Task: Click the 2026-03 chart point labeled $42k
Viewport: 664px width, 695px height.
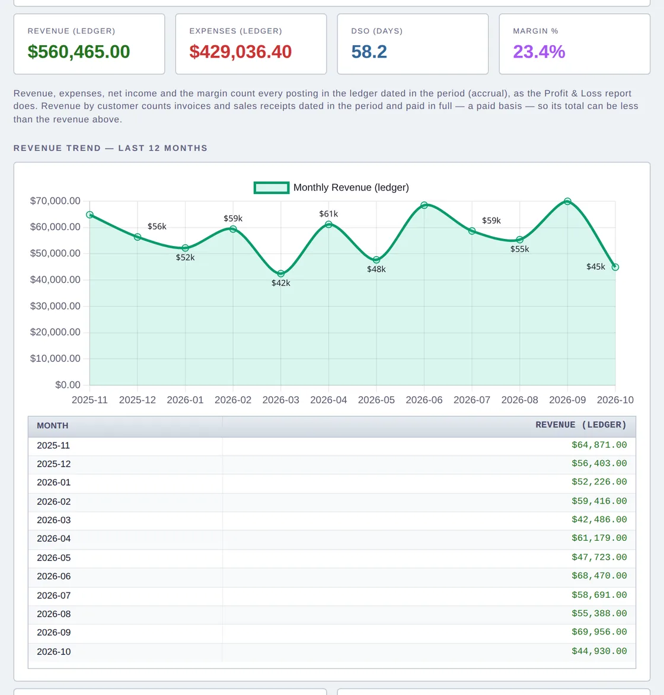Action: pos(281,273)
